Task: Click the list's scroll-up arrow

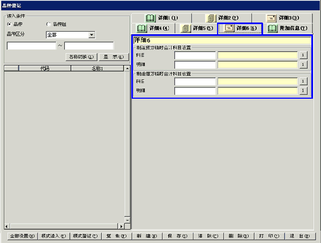Action: coord(128,68)
